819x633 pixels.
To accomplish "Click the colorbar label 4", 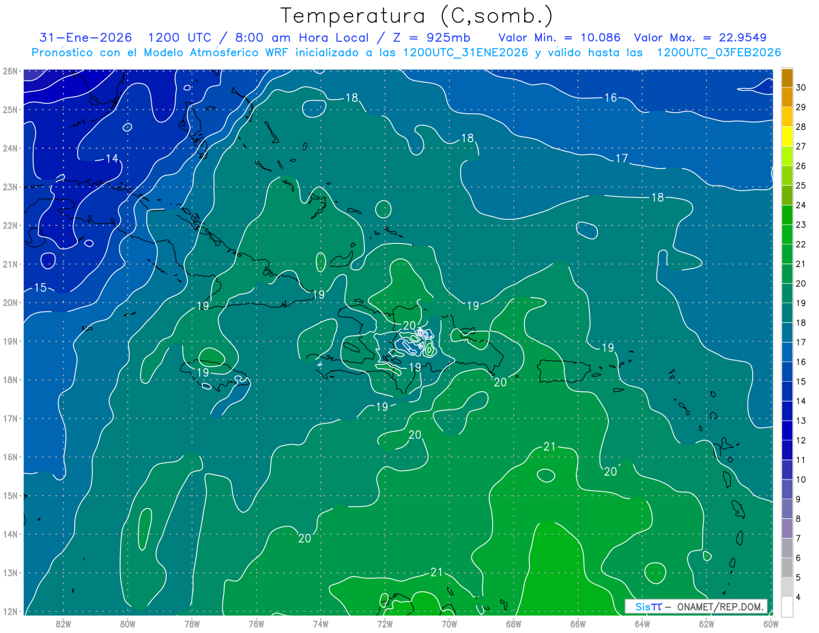I will pyautogui.click(x=799, y=597).
